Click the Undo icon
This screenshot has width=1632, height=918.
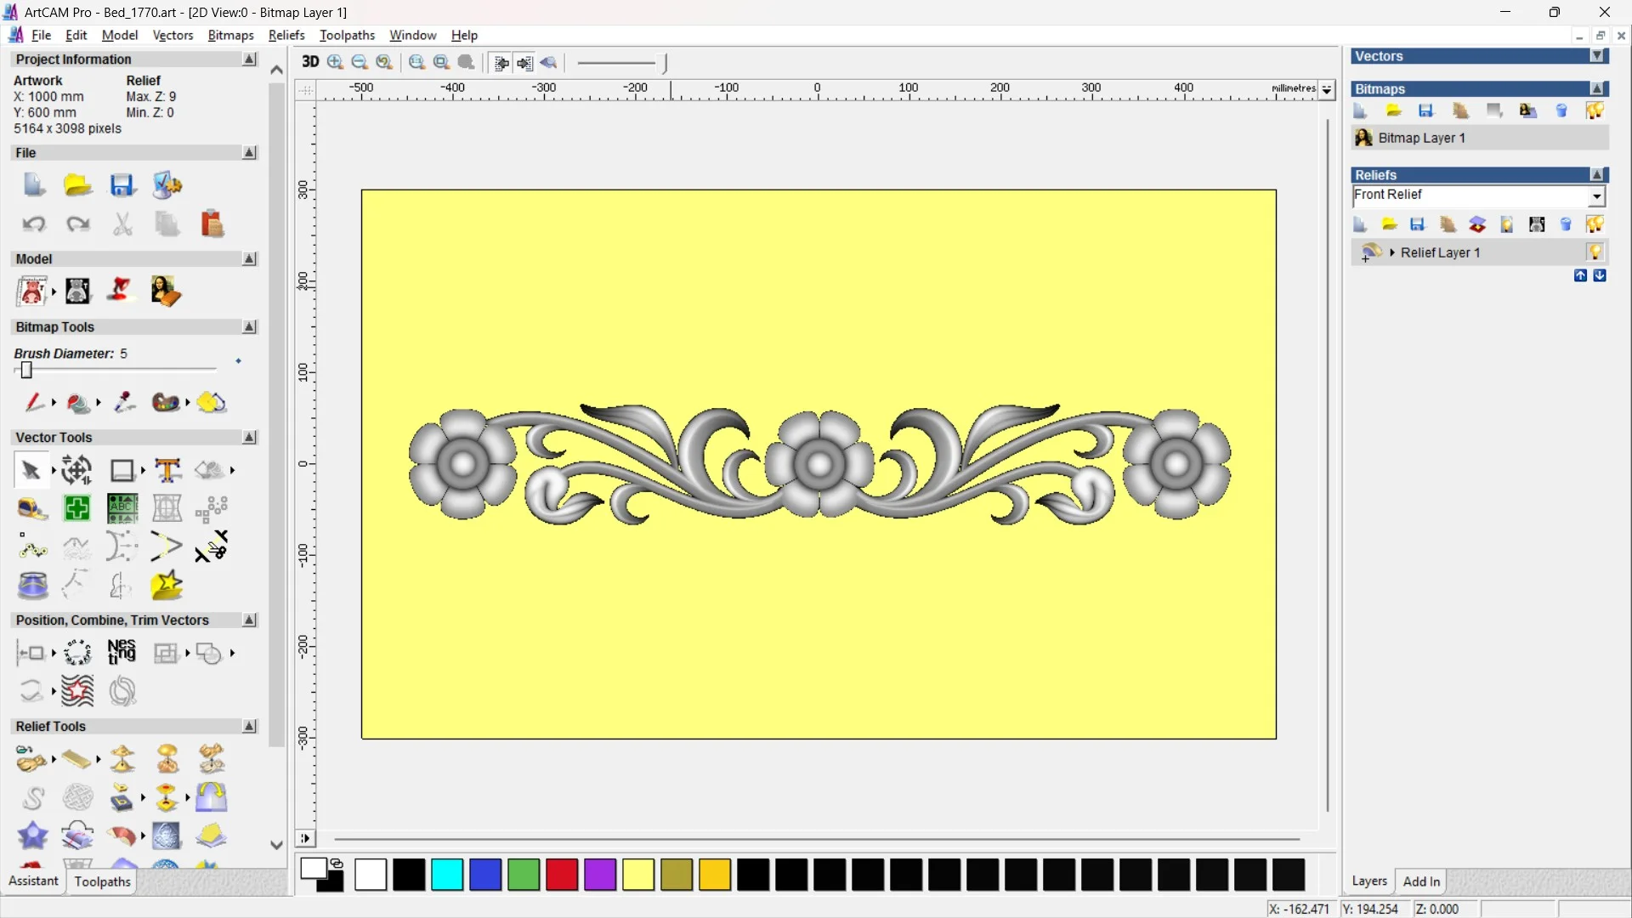click(x=34, y=224)
